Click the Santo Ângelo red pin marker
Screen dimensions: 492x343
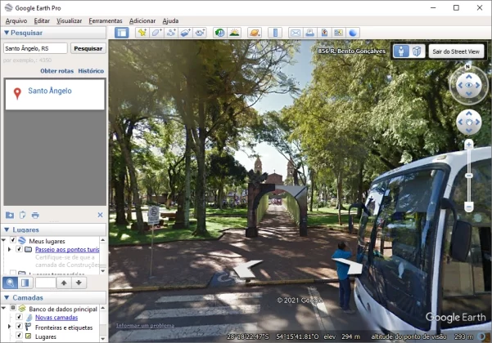coord(17,93)
